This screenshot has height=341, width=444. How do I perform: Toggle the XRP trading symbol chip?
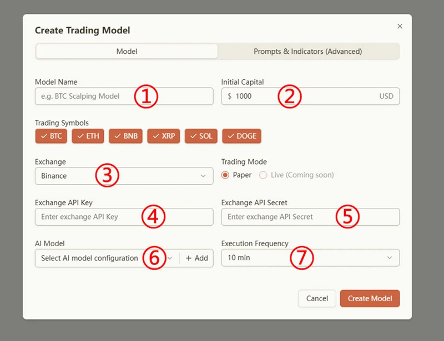pyautogui.click(x=164, y=136)
